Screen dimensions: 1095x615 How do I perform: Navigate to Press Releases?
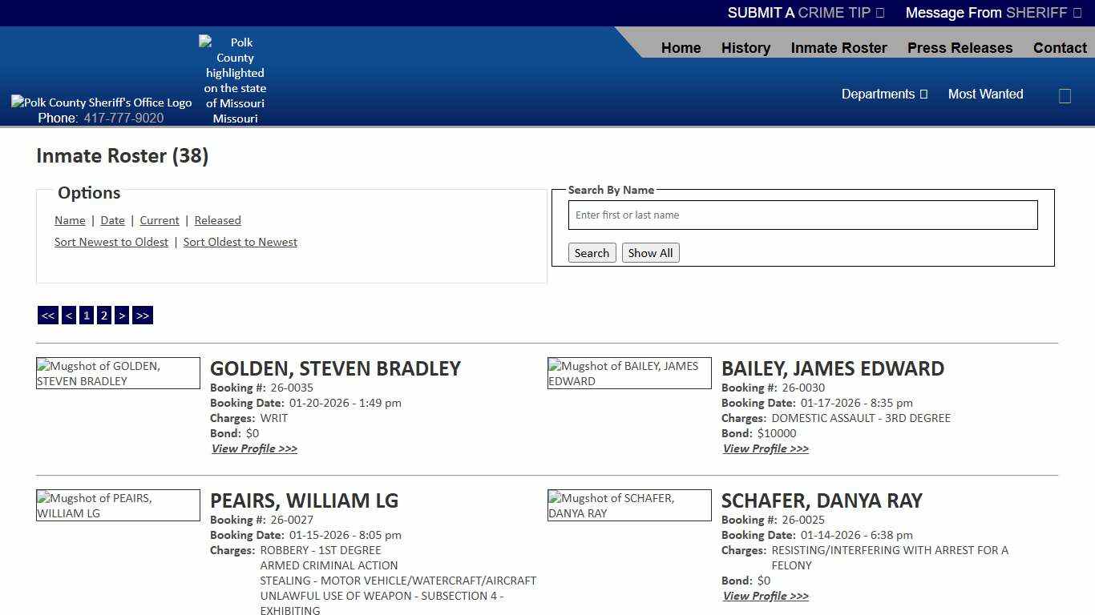[960, 47]
